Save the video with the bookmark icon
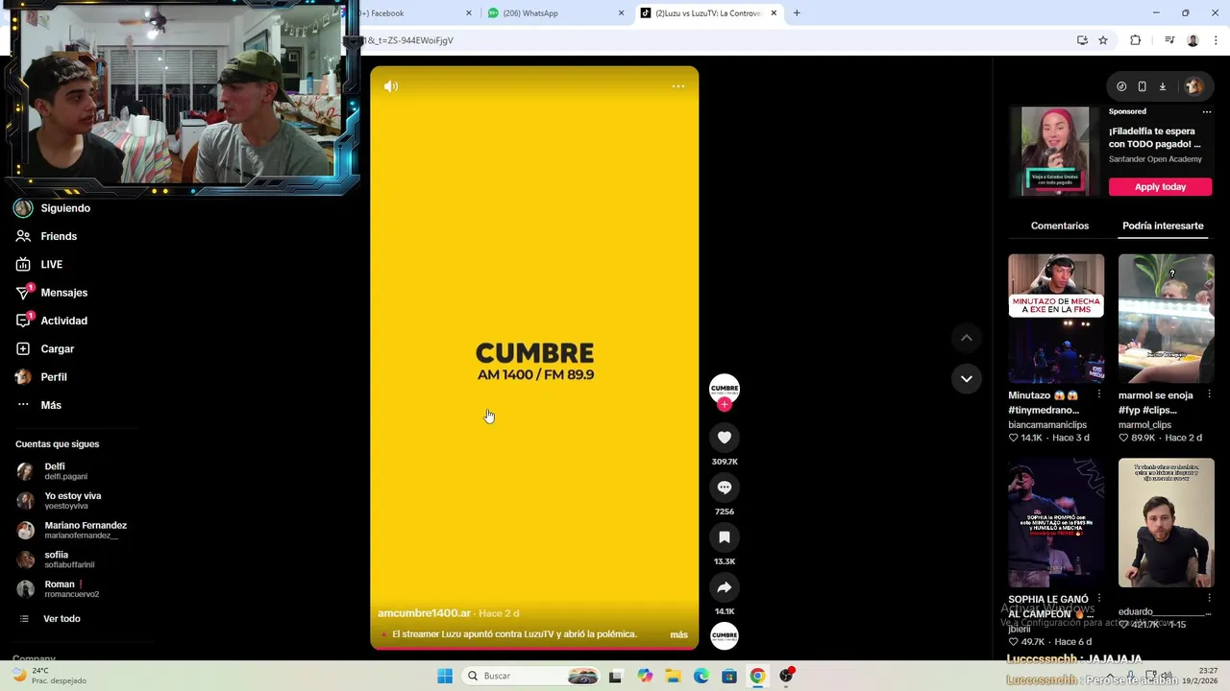The image size is (1230, 691). tap(725, 537)
